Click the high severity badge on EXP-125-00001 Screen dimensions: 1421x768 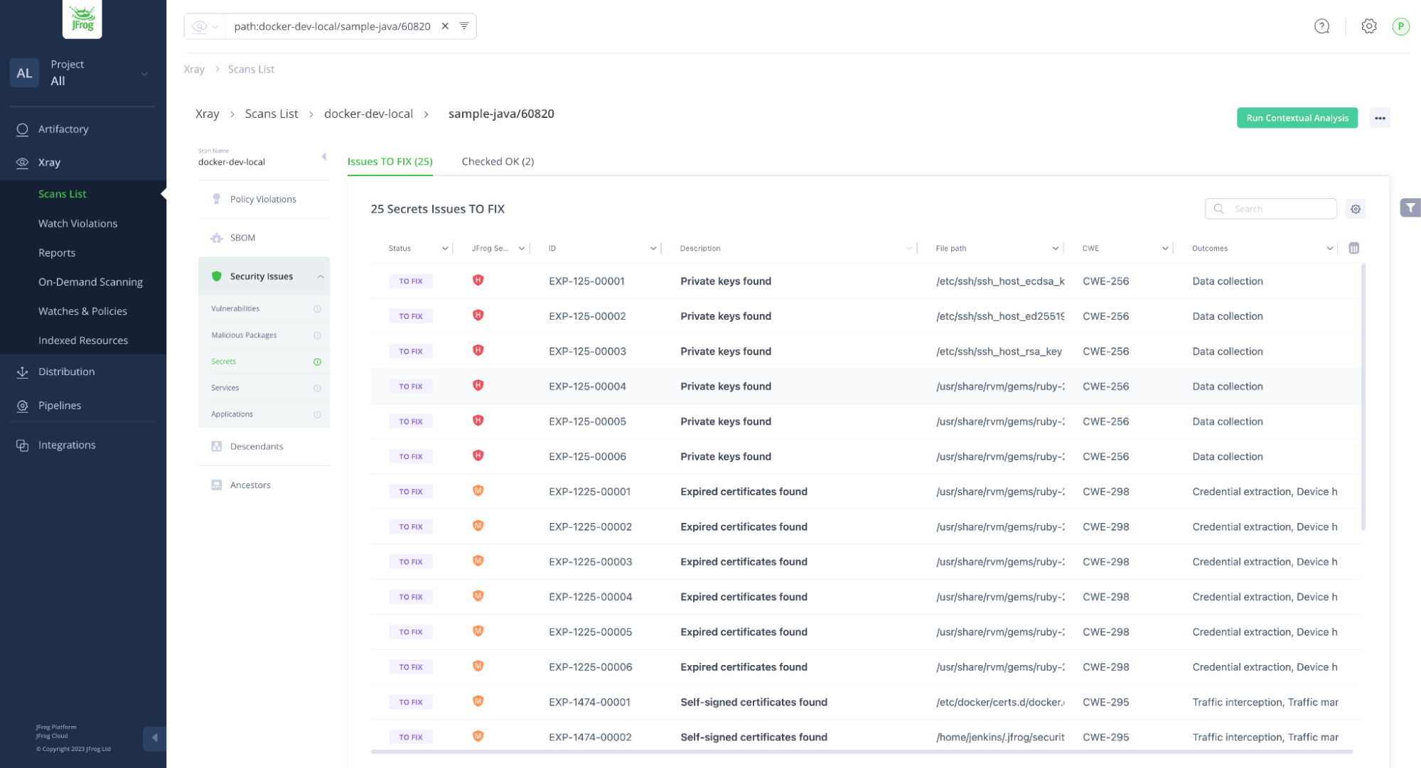tap(478, 280)
